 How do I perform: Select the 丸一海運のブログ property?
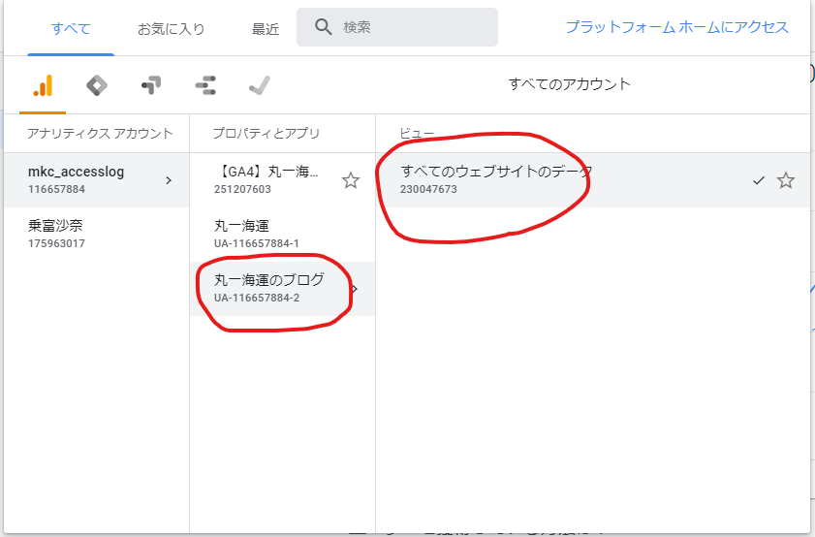click(282, 289)
